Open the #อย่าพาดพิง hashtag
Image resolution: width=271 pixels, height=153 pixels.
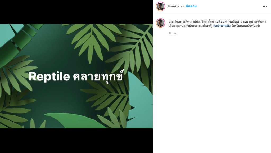pos(222,26)
